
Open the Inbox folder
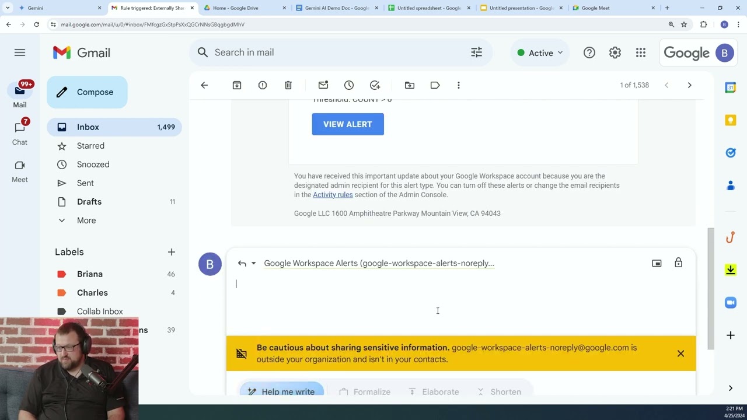pos(114,127)
